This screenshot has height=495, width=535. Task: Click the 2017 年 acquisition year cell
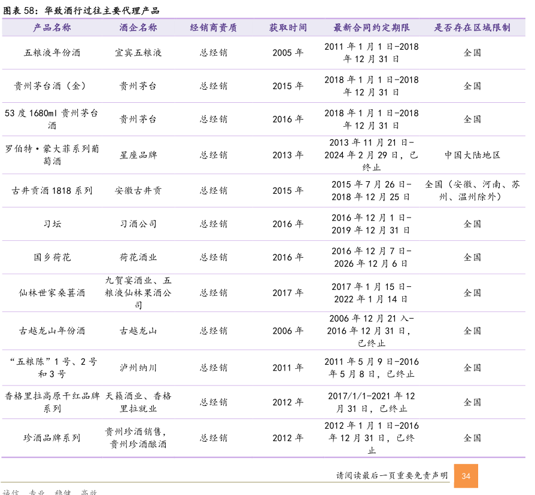(288, 293)
